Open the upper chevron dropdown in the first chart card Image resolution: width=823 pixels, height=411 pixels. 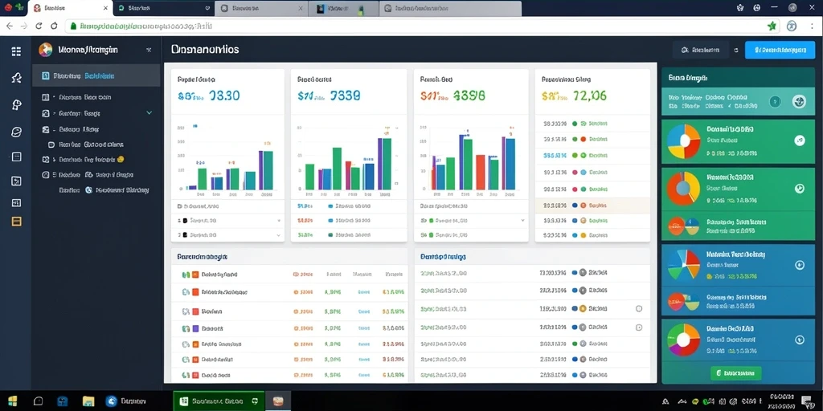click(x=278, y=222)
